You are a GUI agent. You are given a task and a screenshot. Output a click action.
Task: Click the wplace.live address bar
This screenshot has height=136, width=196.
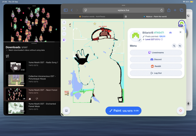coord(123,10)
